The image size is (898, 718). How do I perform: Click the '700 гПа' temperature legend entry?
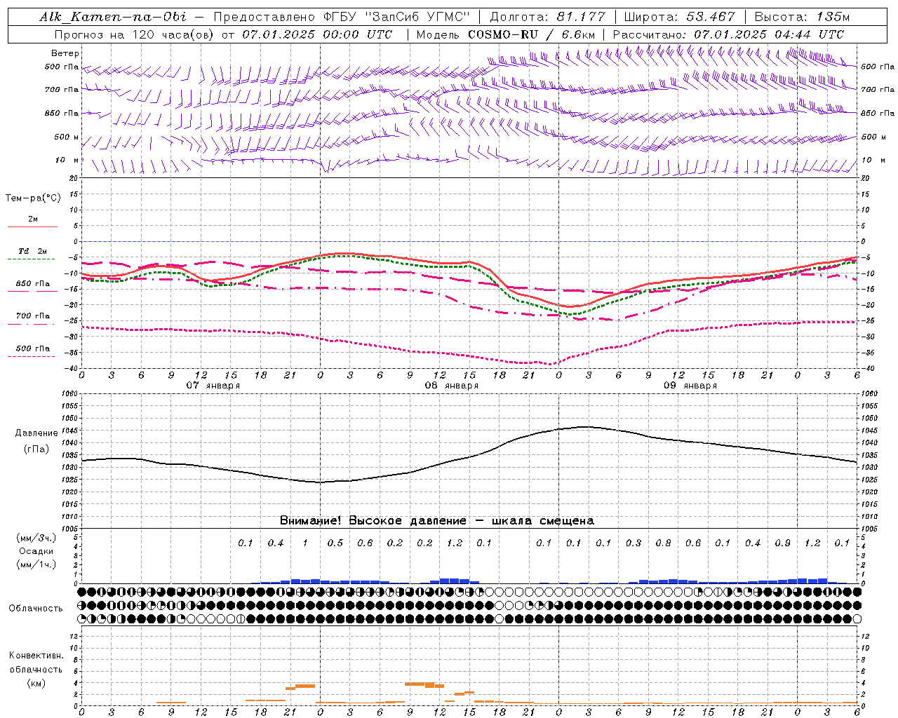(33, 316)
